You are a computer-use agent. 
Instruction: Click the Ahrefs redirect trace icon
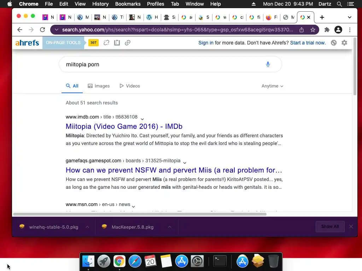(106, 43)
